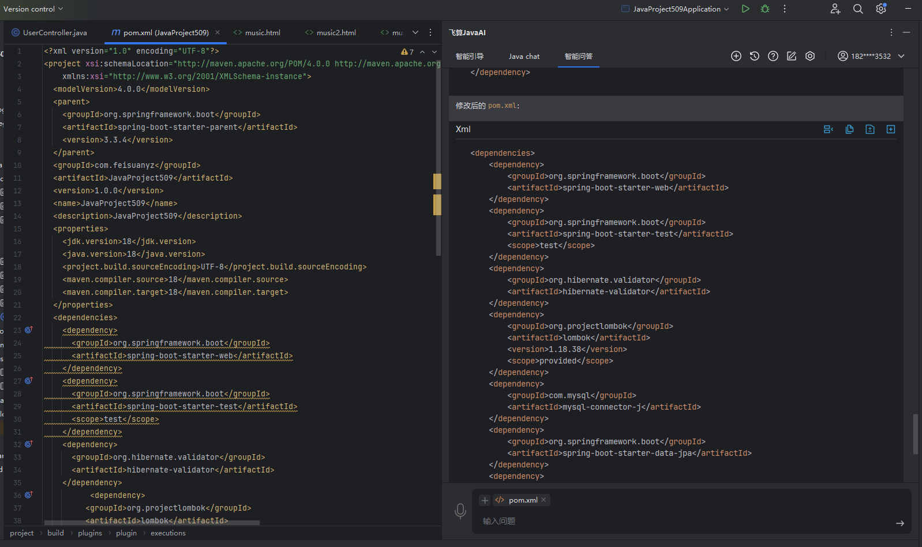The height and width of the screenshot is (547, 922).
Task: Click the user account avatar icon
Action: tap(843, 56)
